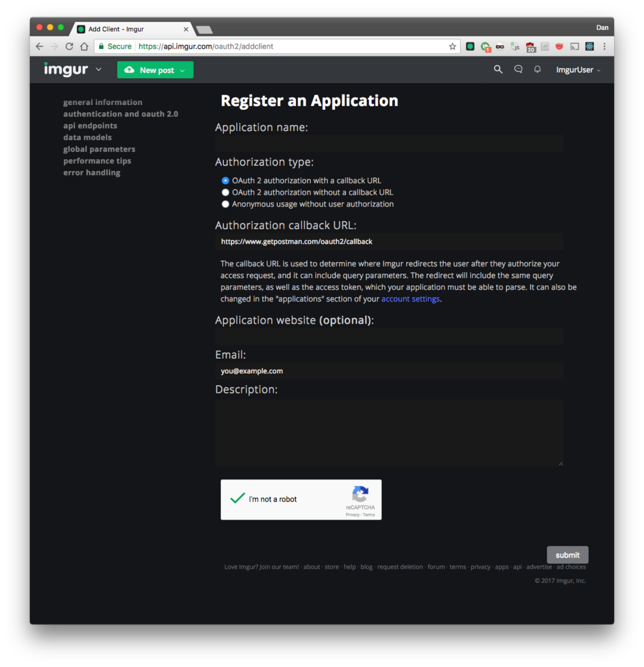Click the red extension with badge 20
This screenshot has width=644, height=667.
pos(531,47)
